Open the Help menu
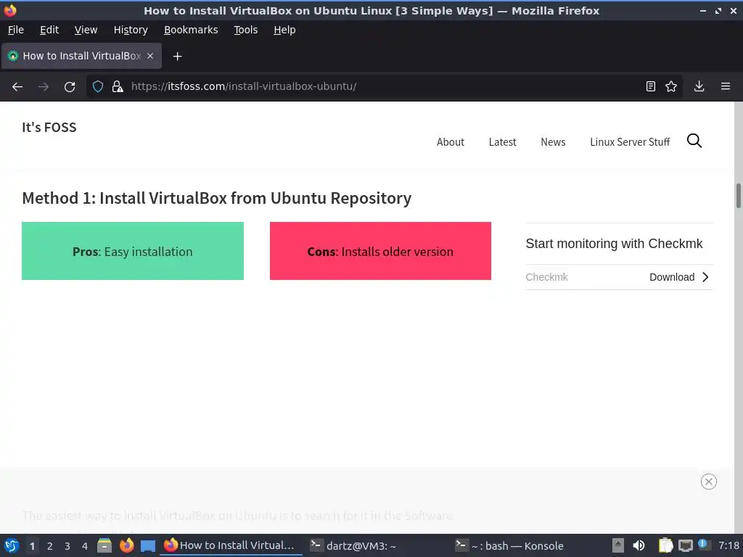 284,30
